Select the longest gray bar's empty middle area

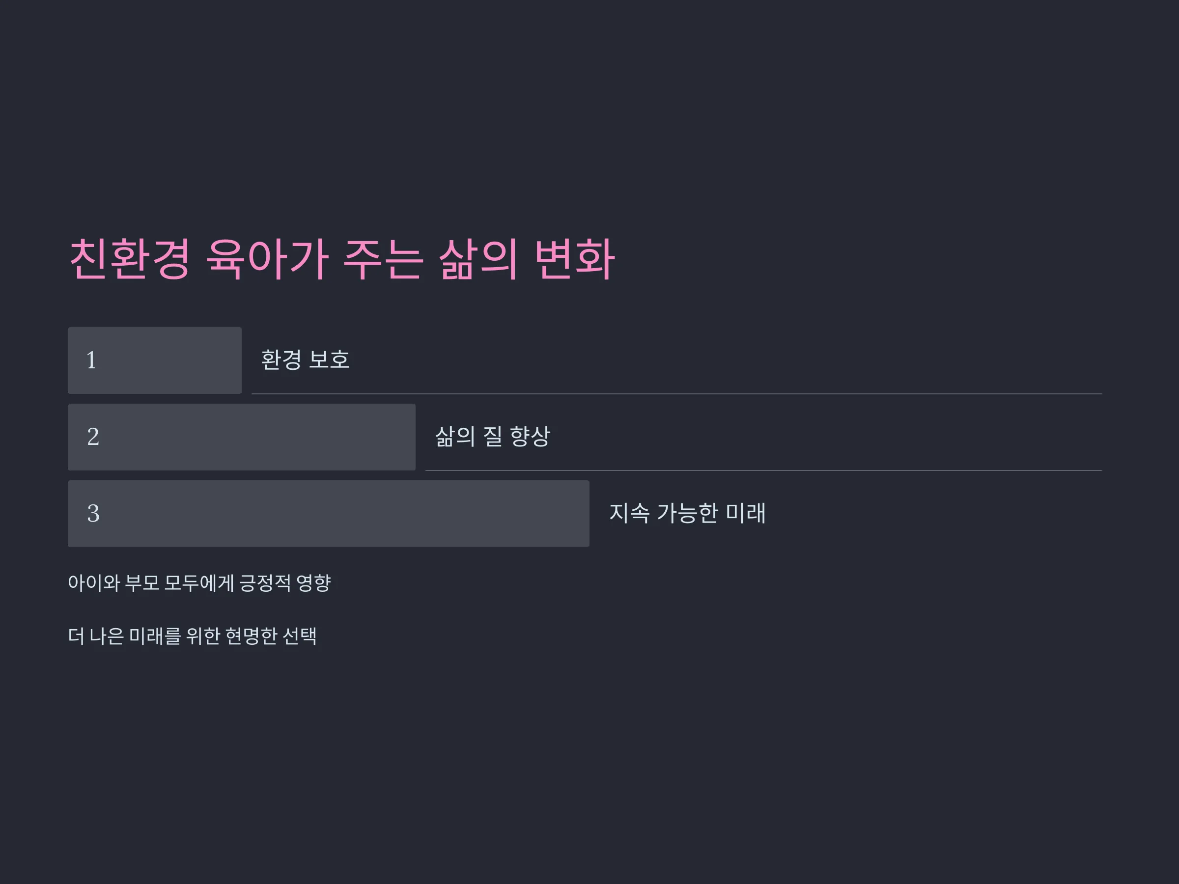[341, 514]
